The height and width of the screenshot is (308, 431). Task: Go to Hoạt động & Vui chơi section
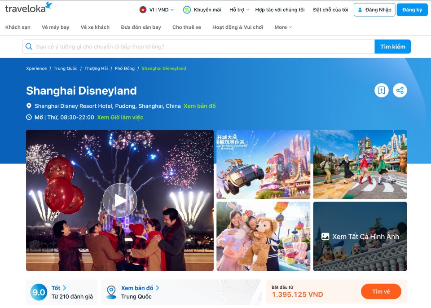coord(238,27)
